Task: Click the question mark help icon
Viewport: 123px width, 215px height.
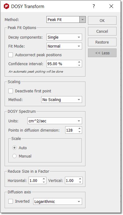Action: tap(94, 6)
